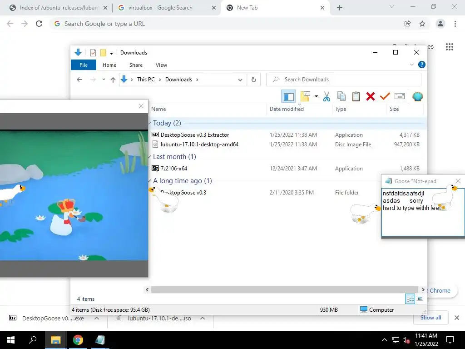The width and height of the screenshot is (465, 349).
Task: Open Explorer help via blue question icon
Action: (x=421, y=65)
